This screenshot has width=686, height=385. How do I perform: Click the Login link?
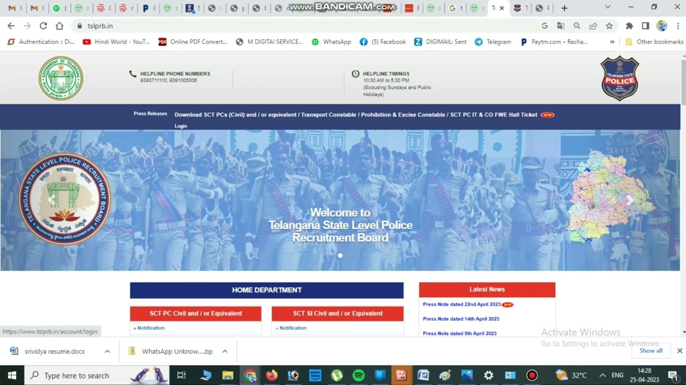(x=181, y=126)
